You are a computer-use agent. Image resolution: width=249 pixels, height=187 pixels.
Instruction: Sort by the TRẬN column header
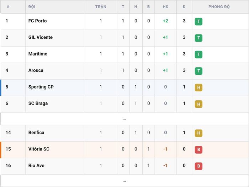click(101, 7)
